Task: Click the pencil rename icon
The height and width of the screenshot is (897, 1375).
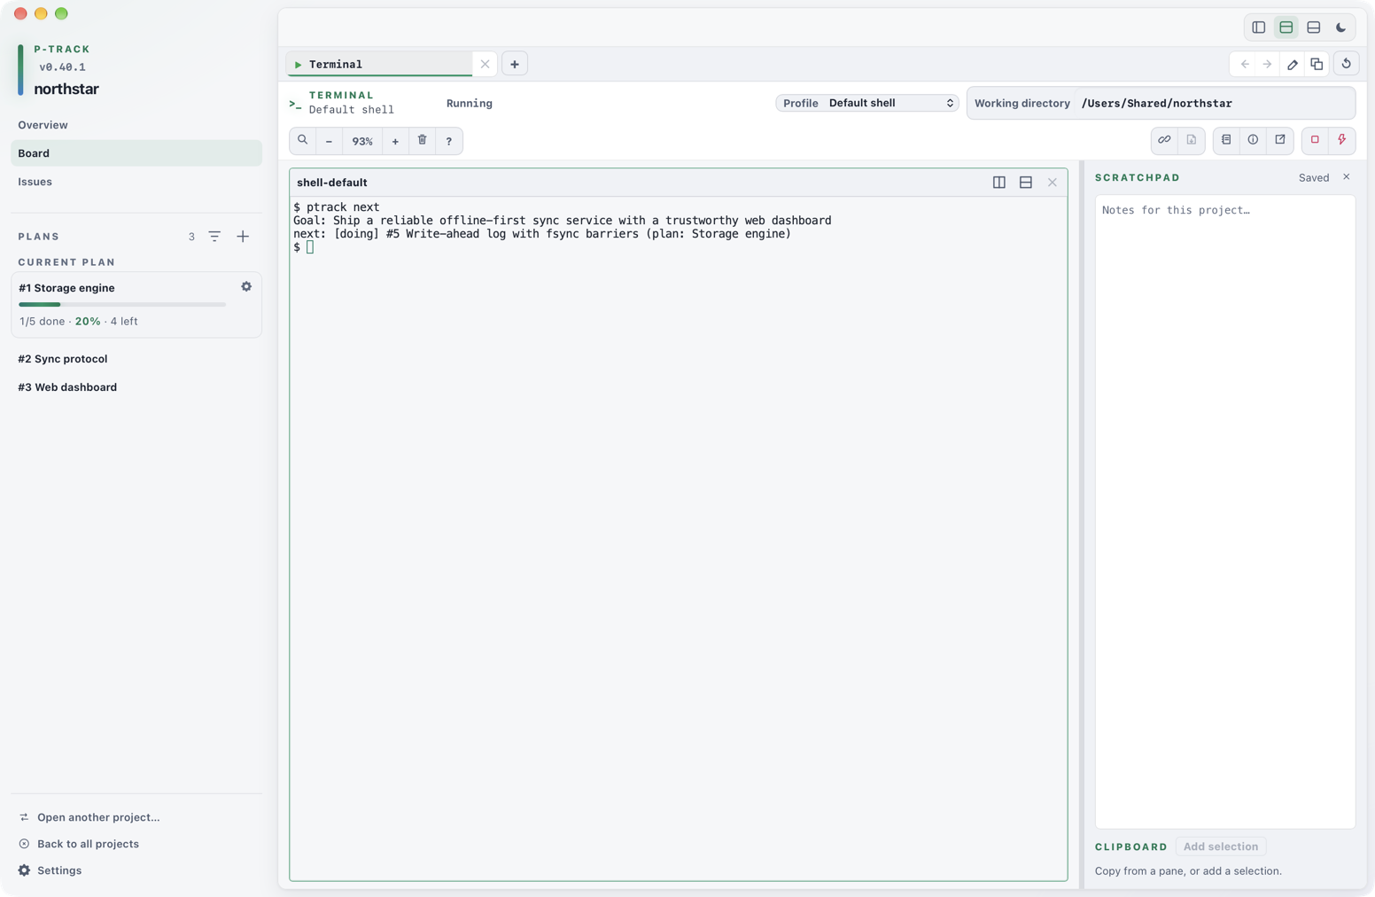Action: (x=1293, y=64)
